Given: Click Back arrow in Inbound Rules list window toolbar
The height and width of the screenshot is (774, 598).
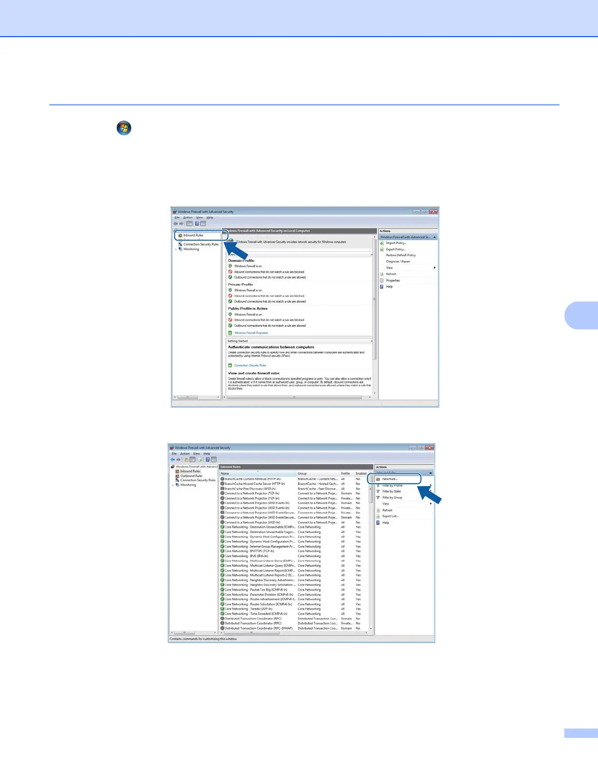Looking at the screenshot, I should coord(172,459).
